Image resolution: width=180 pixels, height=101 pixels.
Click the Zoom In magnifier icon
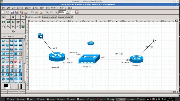coord(47,12)
